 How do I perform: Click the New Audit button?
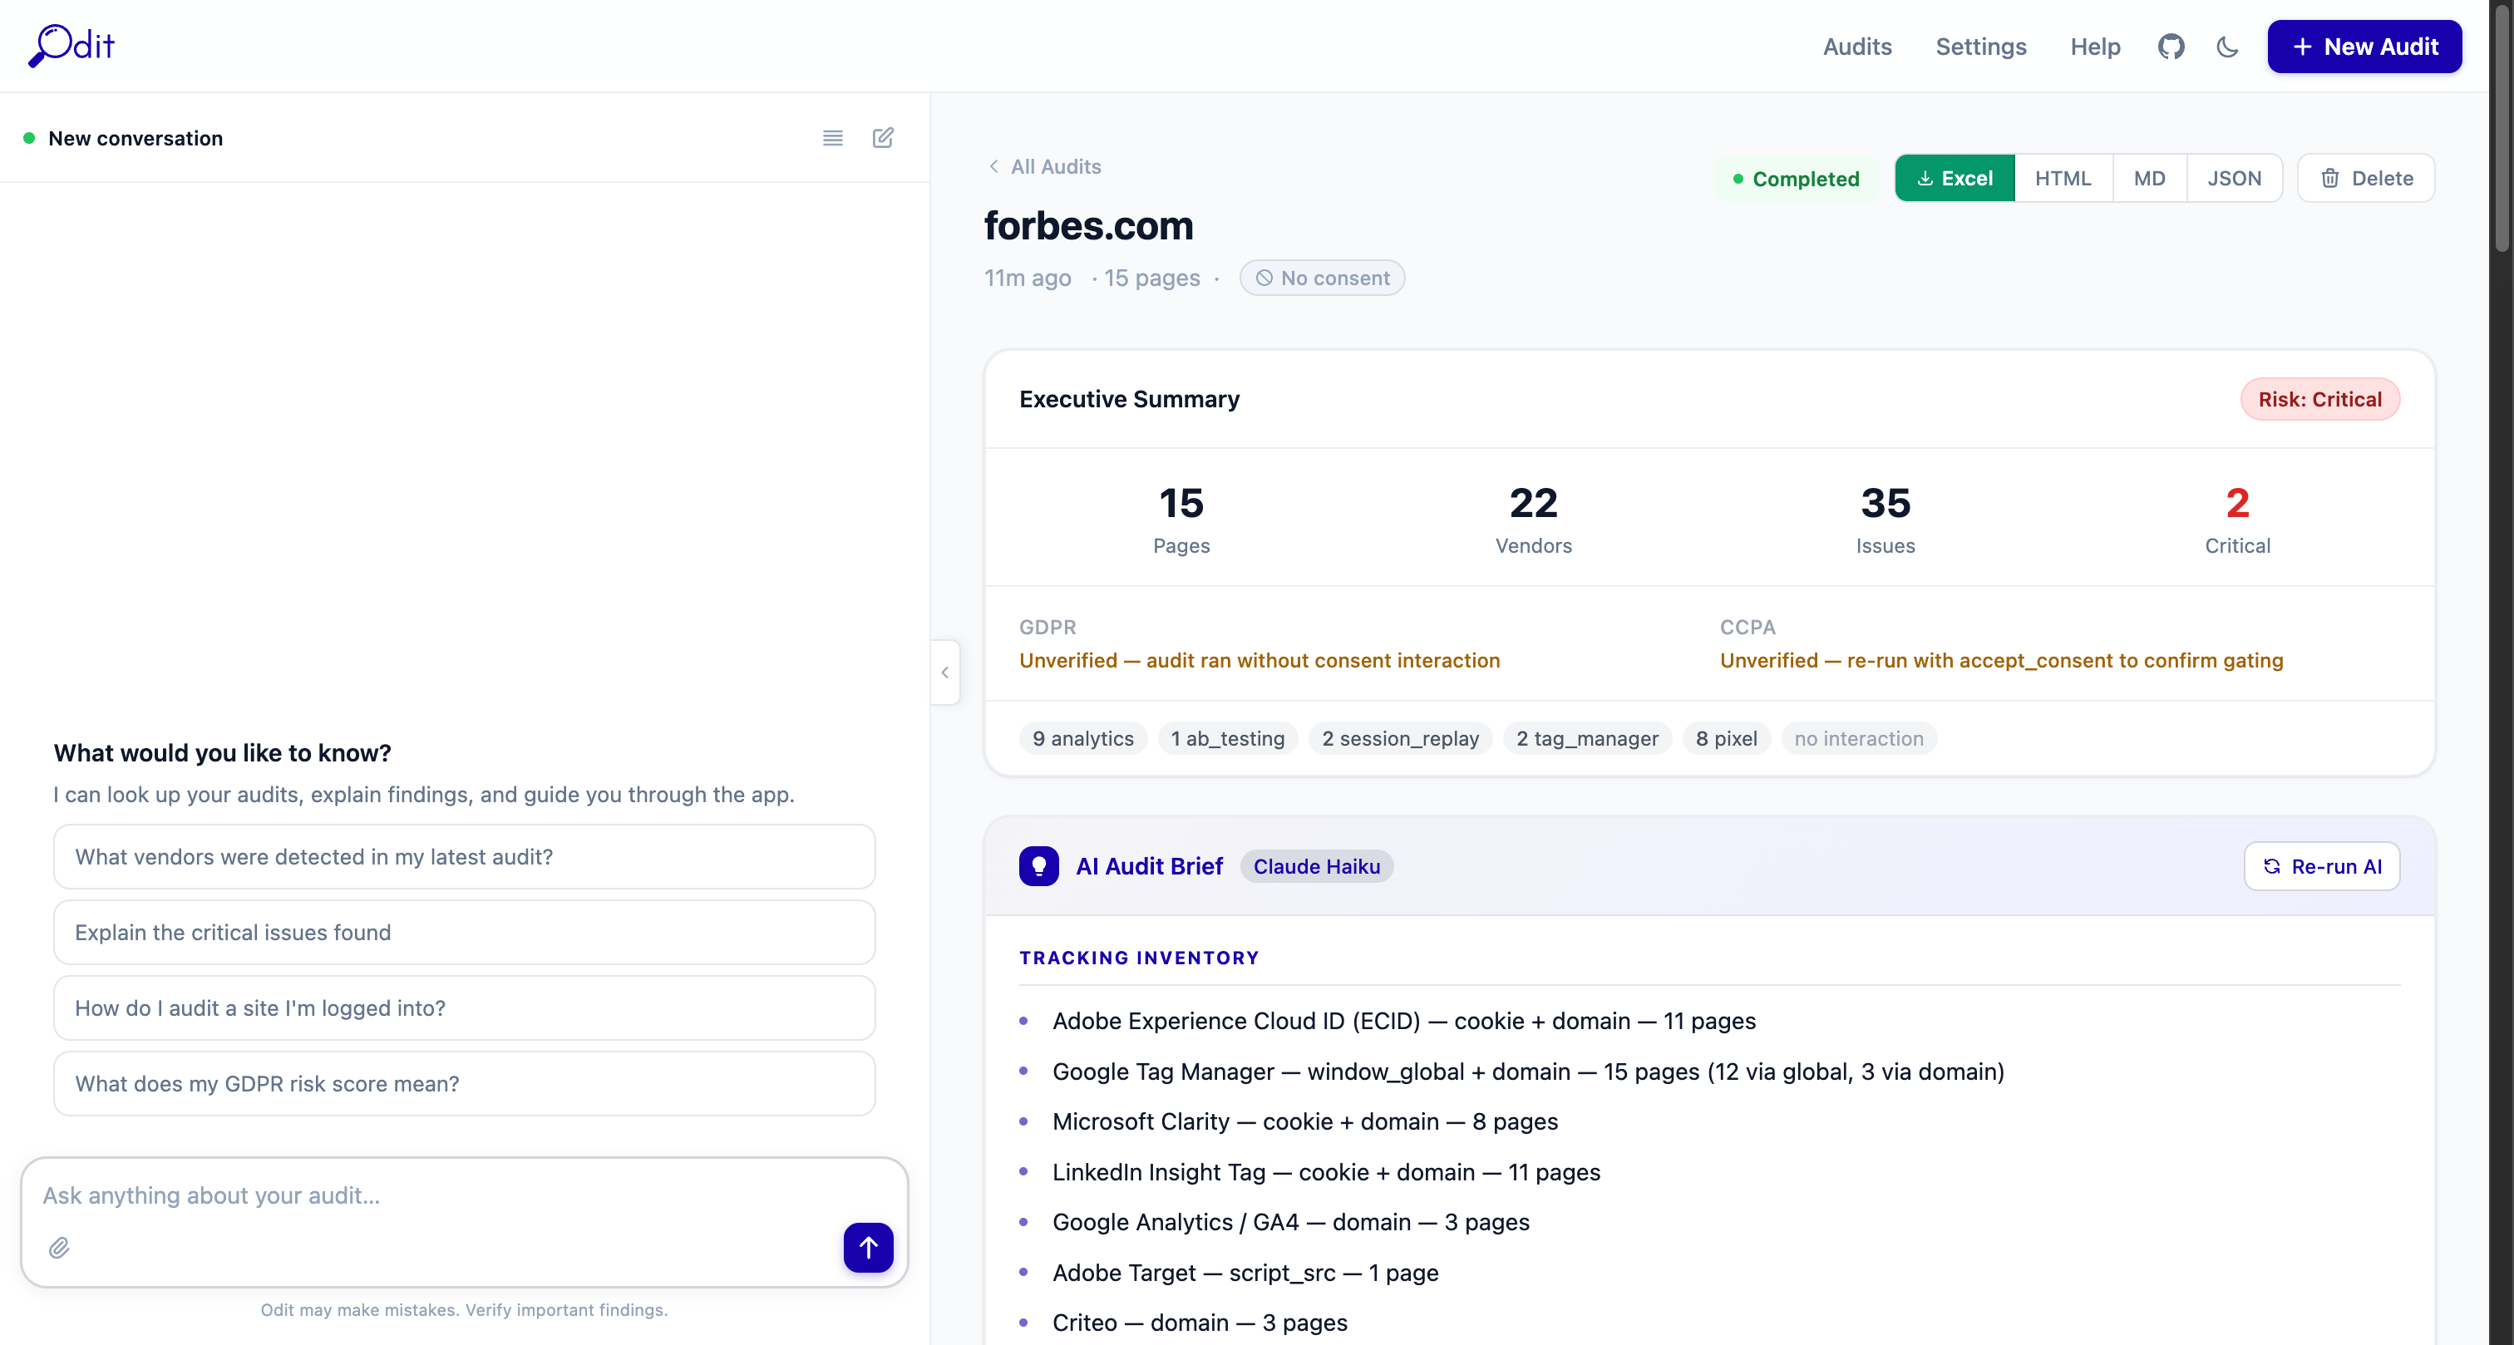[x=2364, y=46]
